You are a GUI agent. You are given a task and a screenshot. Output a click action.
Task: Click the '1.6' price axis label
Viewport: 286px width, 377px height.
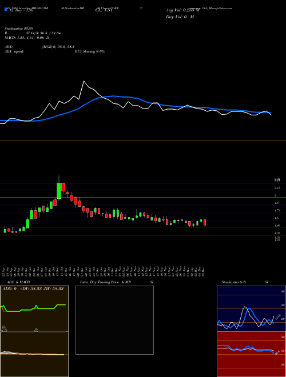[x=276, y=218]
